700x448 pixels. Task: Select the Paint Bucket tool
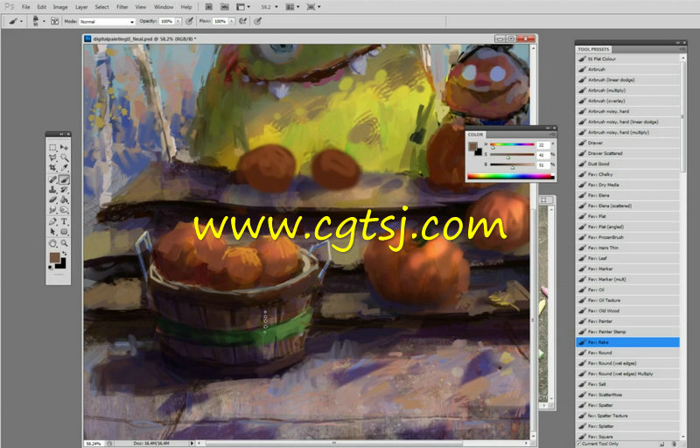64,199
